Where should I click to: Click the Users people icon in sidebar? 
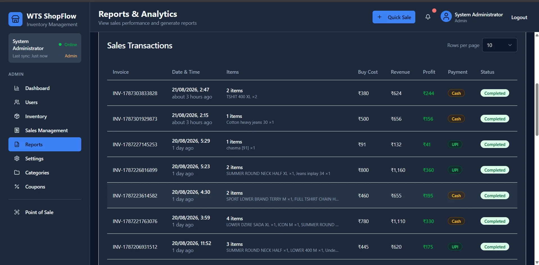pos(17,102)
